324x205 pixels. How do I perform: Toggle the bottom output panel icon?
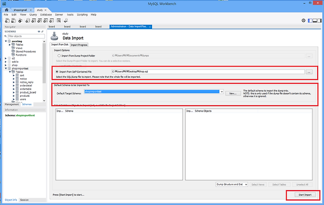[x=315, y=20]
